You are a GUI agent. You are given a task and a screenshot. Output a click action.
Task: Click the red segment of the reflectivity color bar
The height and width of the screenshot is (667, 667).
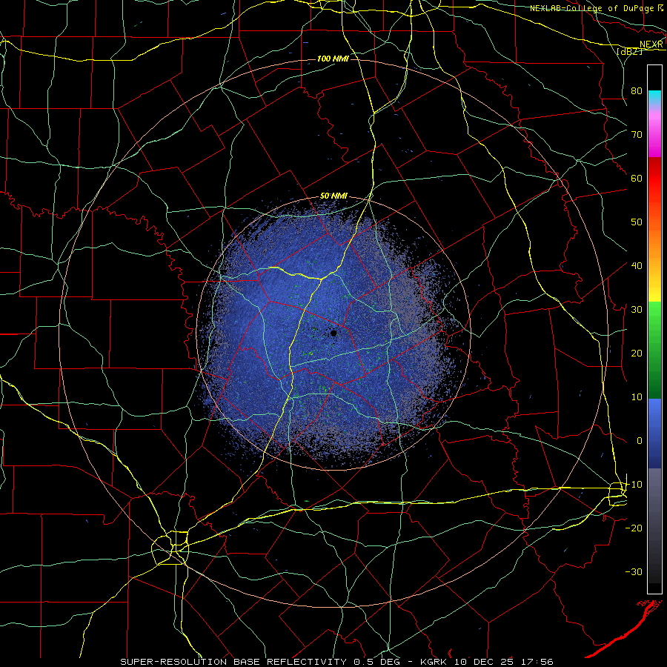pyautogui.click(x=654, y=183)
